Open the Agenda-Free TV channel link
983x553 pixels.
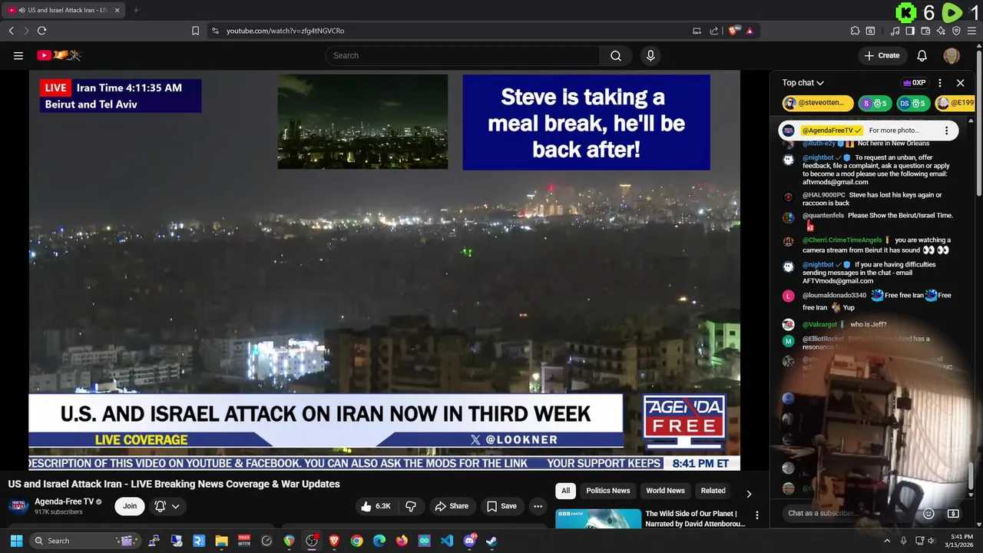pos(64,502)
